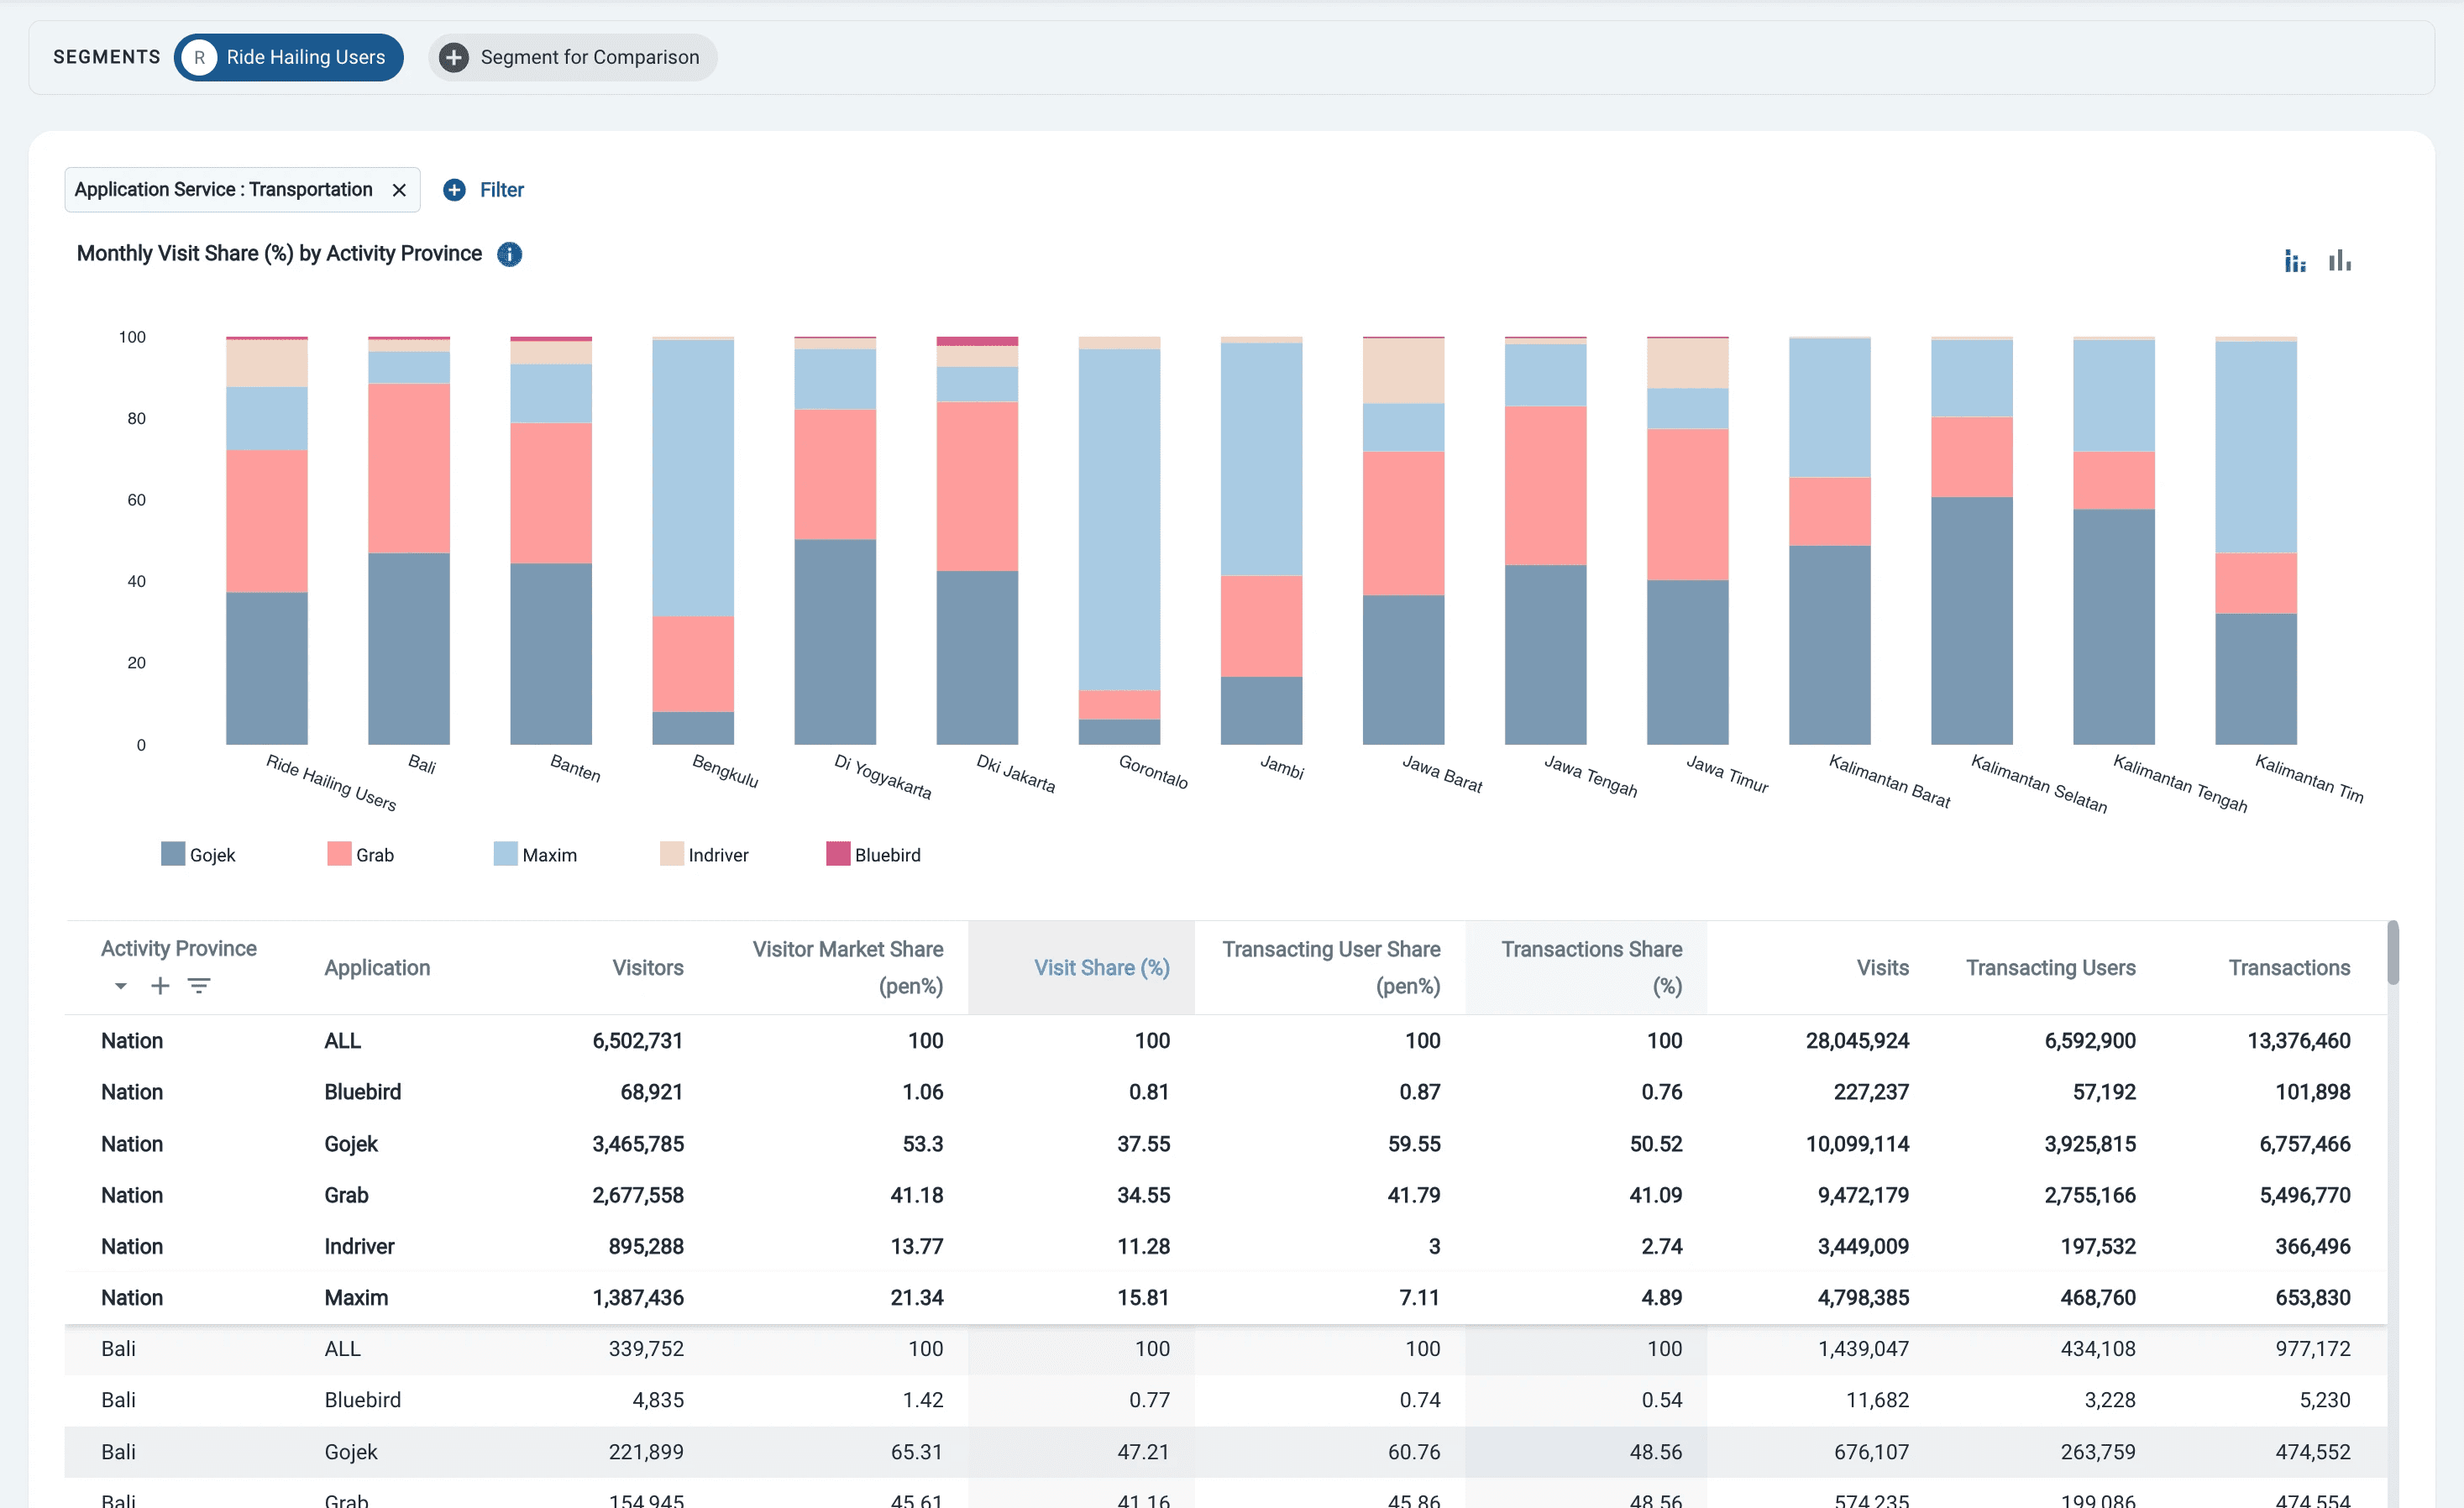Screen dimensions: 2464x1508
Task: Add a dimension with the plus icon under Activity Province
Action: point(160,986)
